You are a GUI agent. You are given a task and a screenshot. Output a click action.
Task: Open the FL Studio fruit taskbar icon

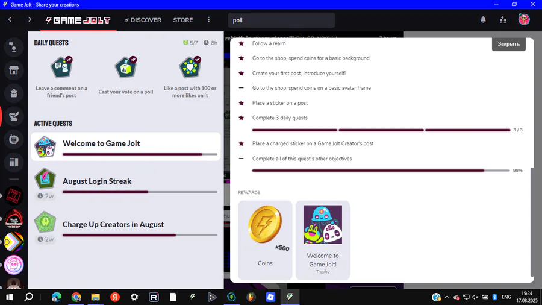[x=251, y=297]
